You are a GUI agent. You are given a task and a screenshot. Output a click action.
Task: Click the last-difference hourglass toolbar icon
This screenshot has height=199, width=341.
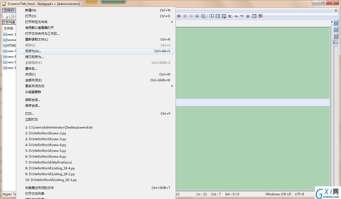pyautogui.click(x=248, y=16)
